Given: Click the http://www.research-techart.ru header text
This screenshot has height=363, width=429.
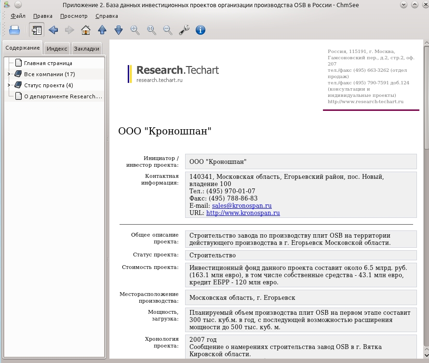Looking at the screenshot, I should point(365,102).
